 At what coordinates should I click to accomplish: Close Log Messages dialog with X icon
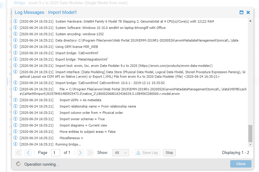pos(248,12)
